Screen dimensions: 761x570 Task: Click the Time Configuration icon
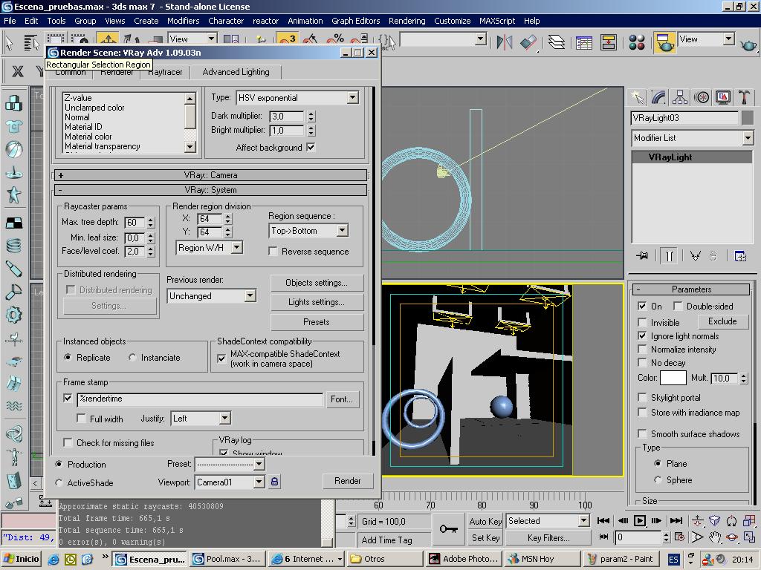pos(679,537)
